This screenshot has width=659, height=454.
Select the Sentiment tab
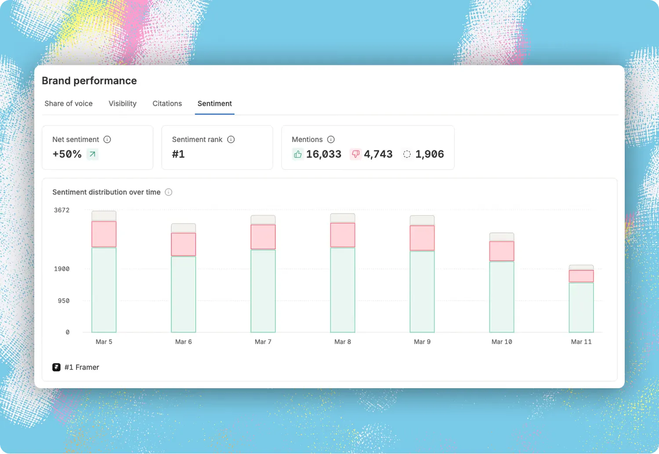click(215, 104)
